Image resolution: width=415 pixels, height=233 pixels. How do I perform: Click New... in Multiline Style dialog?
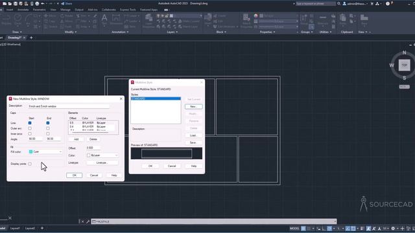pos(194,106)
